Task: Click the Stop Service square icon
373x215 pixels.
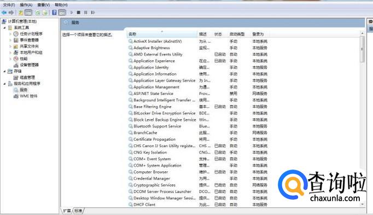Action: [x=79, y=13]
